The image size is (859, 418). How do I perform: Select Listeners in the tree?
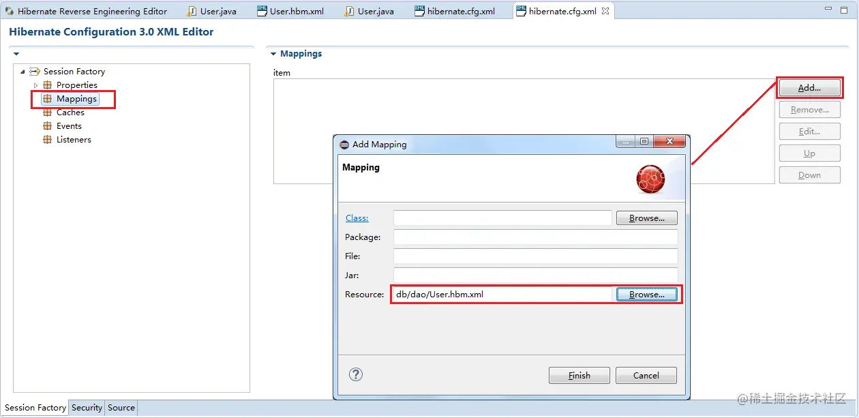[x=74, y=140]
